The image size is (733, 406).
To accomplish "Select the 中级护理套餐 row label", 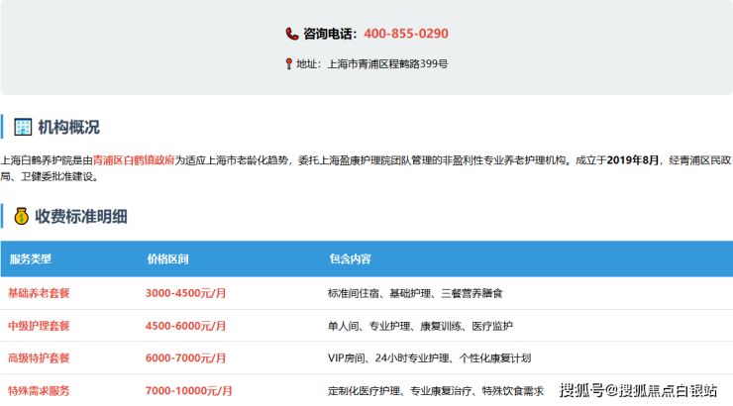I will coord(39,326).
